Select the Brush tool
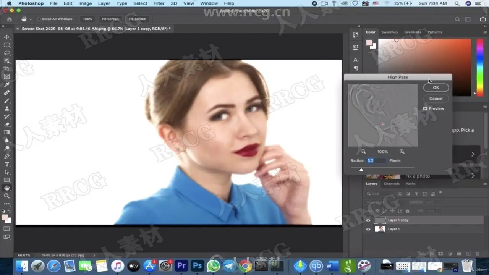Screen dimensions: 489x275 coord(6,101)
